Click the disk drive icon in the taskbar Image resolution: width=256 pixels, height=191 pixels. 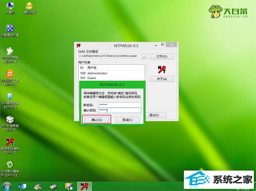coord(53,187)
